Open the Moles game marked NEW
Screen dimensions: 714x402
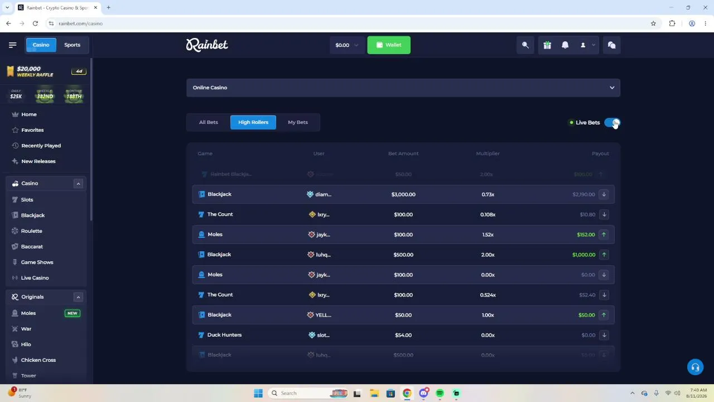46,313
